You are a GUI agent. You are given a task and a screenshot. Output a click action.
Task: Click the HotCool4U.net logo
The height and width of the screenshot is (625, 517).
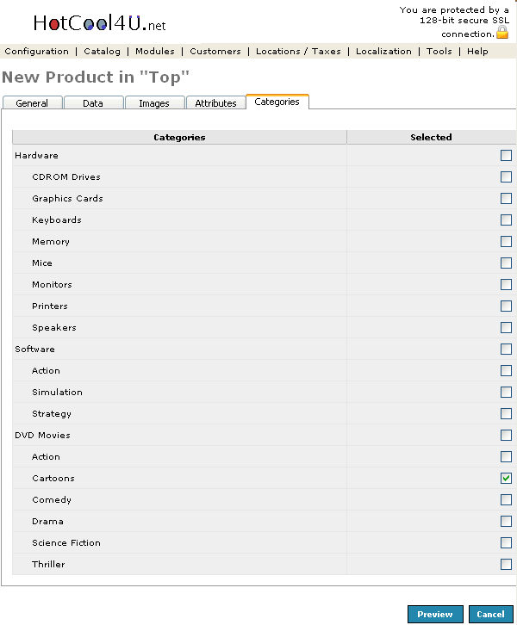point(99,23)
